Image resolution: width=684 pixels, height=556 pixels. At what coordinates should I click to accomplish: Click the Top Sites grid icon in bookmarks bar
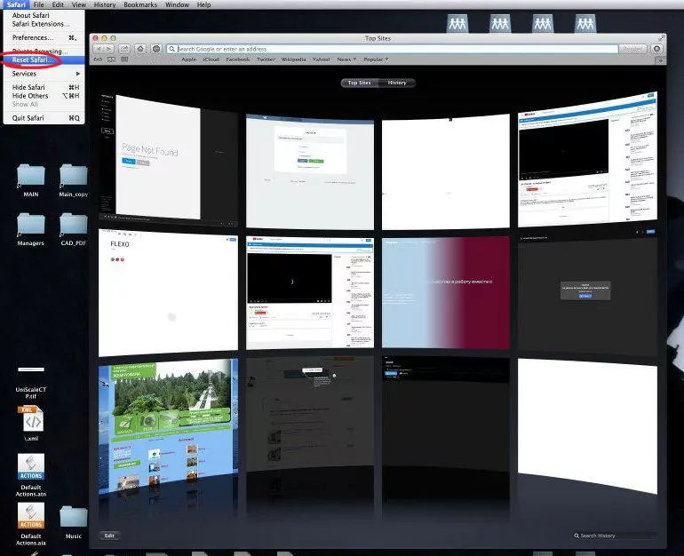pyautogui.click(x=124, y=60)
